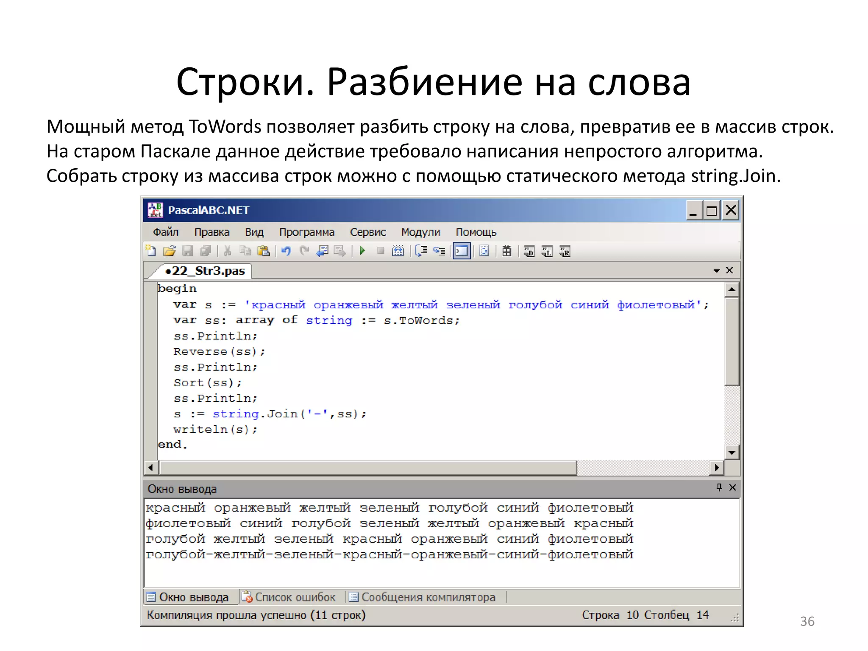Click the 'Строка 10 Столбец 14' status indicator
Screen dimensions: 868x651
[645, 615]
